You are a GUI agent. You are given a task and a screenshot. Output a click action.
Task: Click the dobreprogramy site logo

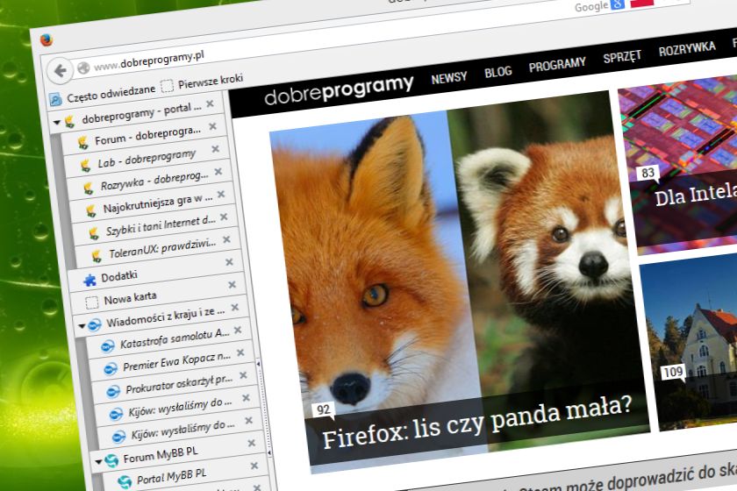point(339,89)
